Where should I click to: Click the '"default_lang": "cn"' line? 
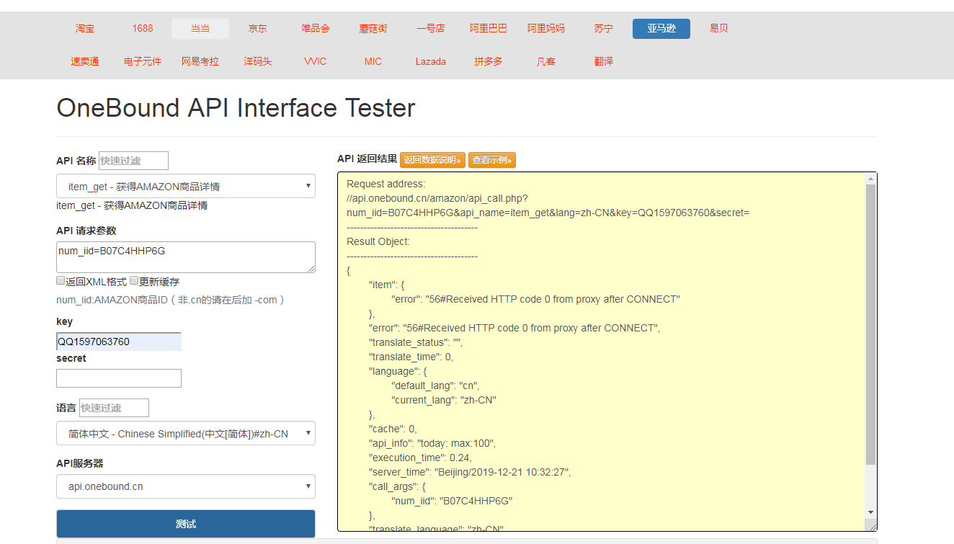tap(435, 385)
